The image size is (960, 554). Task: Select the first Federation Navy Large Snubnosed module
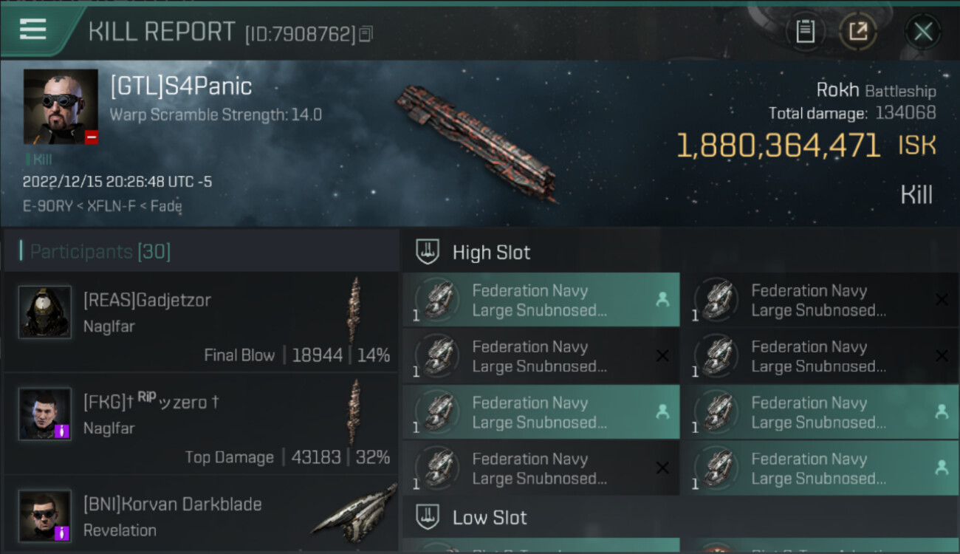coord(541,300)
